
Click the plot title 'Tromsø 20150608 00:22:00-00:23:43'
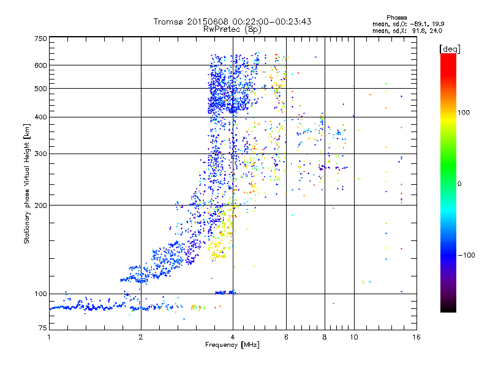coord(232,21)
